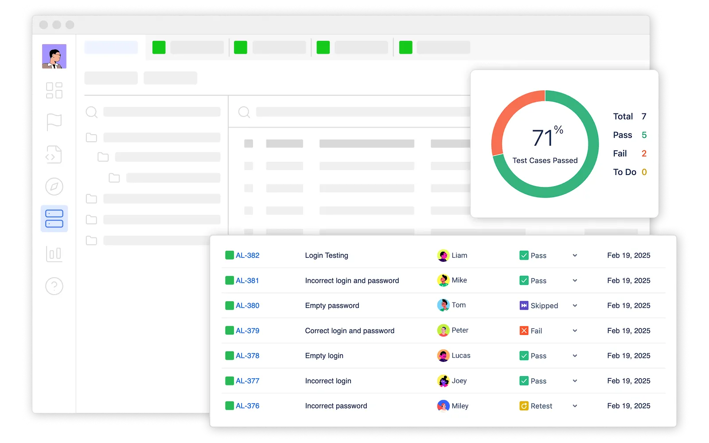Open the AL-377 issue link
Image resolution: width=709 pixels, height=443 pixels.
click(247, 381)
